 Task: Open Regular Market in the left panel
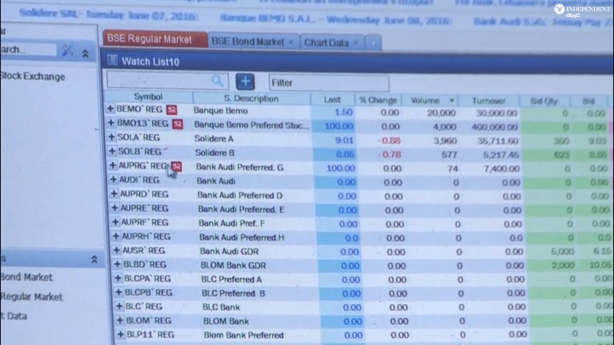point(31,297)
